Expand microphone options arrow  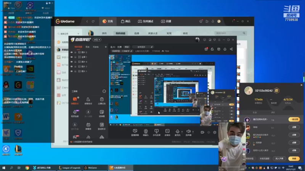[182, 132]
